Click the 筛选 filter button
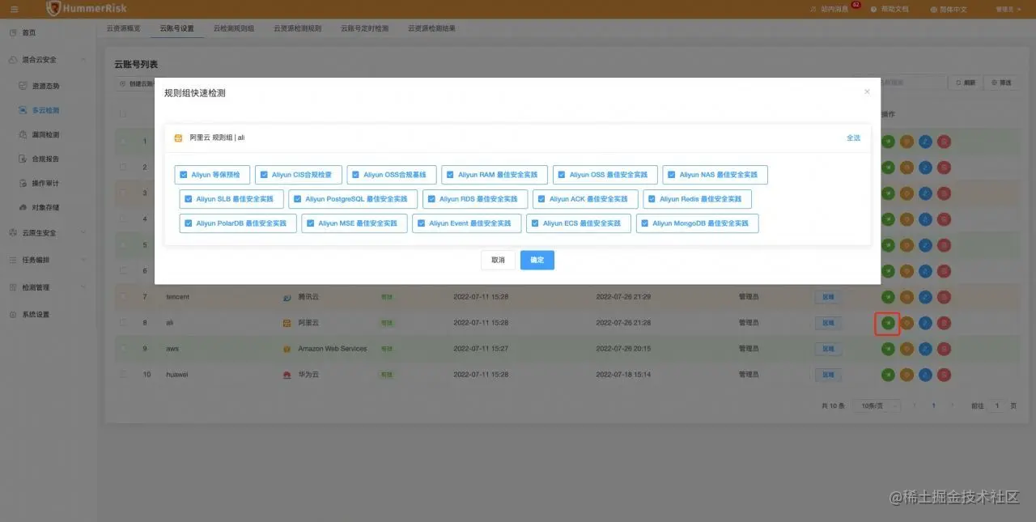 coord(1000,83)
